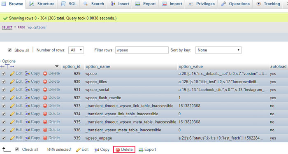This screenshot has height=154, width=288.
Task: Uncheck the row 932 wpseo_flush_rewrite checkbox
Action: click(3, 98)
